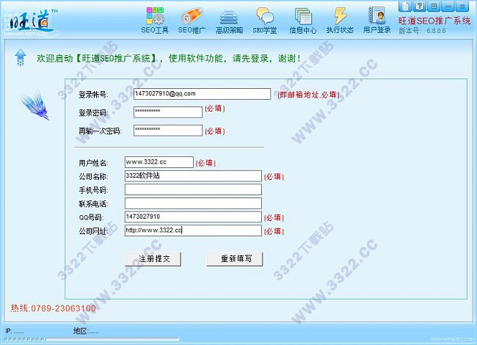Click the 登录帐号 label
The width and height of the screenshot is (477, 345).
(x=93, y=95)
